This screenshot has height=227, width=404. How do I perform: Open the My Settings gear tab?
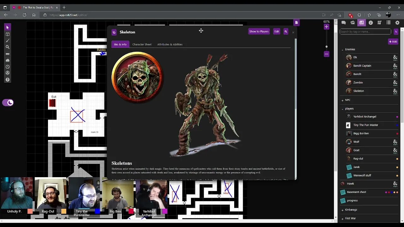pos(397,23)
